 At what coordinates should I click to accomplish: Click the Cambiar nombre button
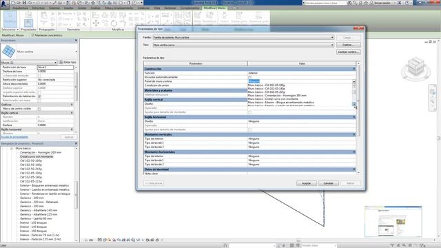pos(348,52)
